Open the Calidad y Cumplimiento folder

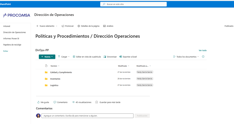(x=61, y=72)
